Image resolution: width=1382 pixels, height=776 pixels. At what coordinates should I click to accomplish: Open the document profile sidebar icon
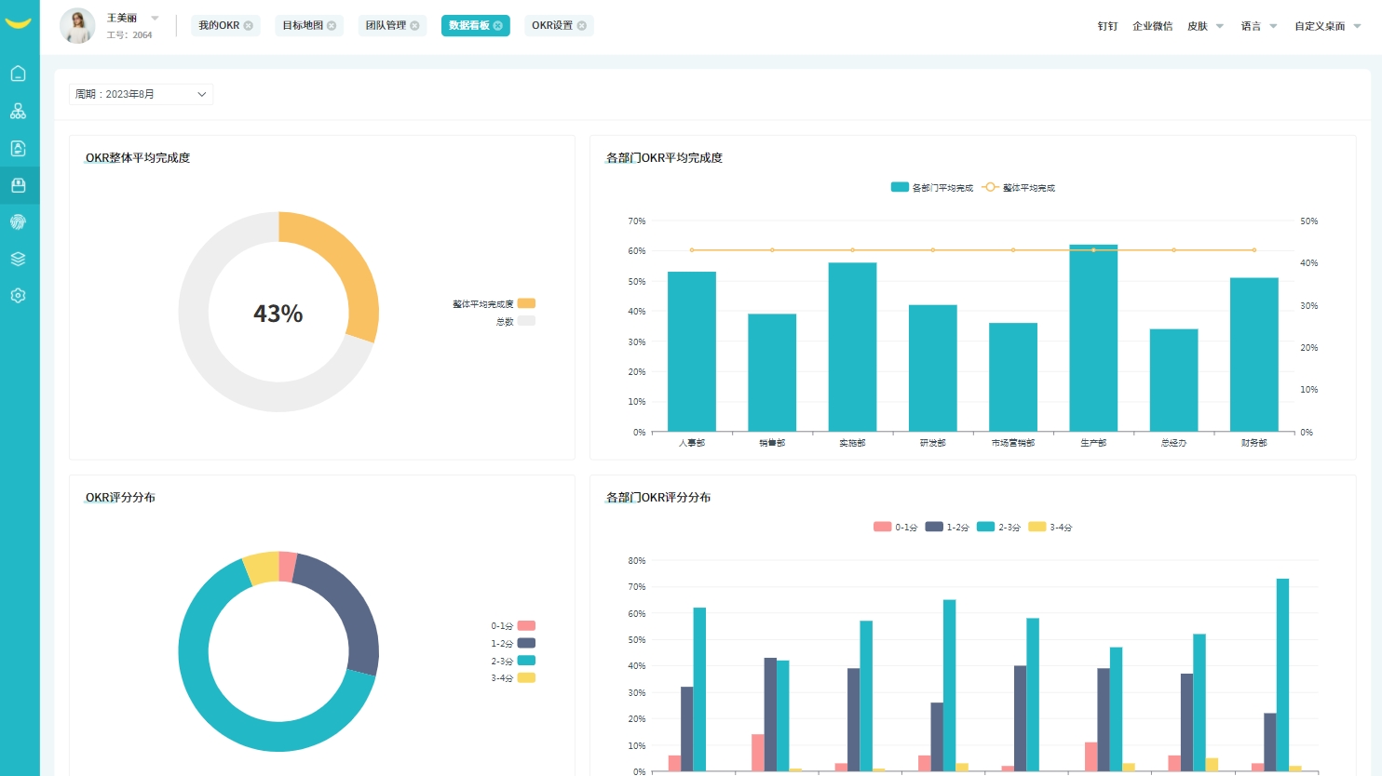(x=18, y=149)
